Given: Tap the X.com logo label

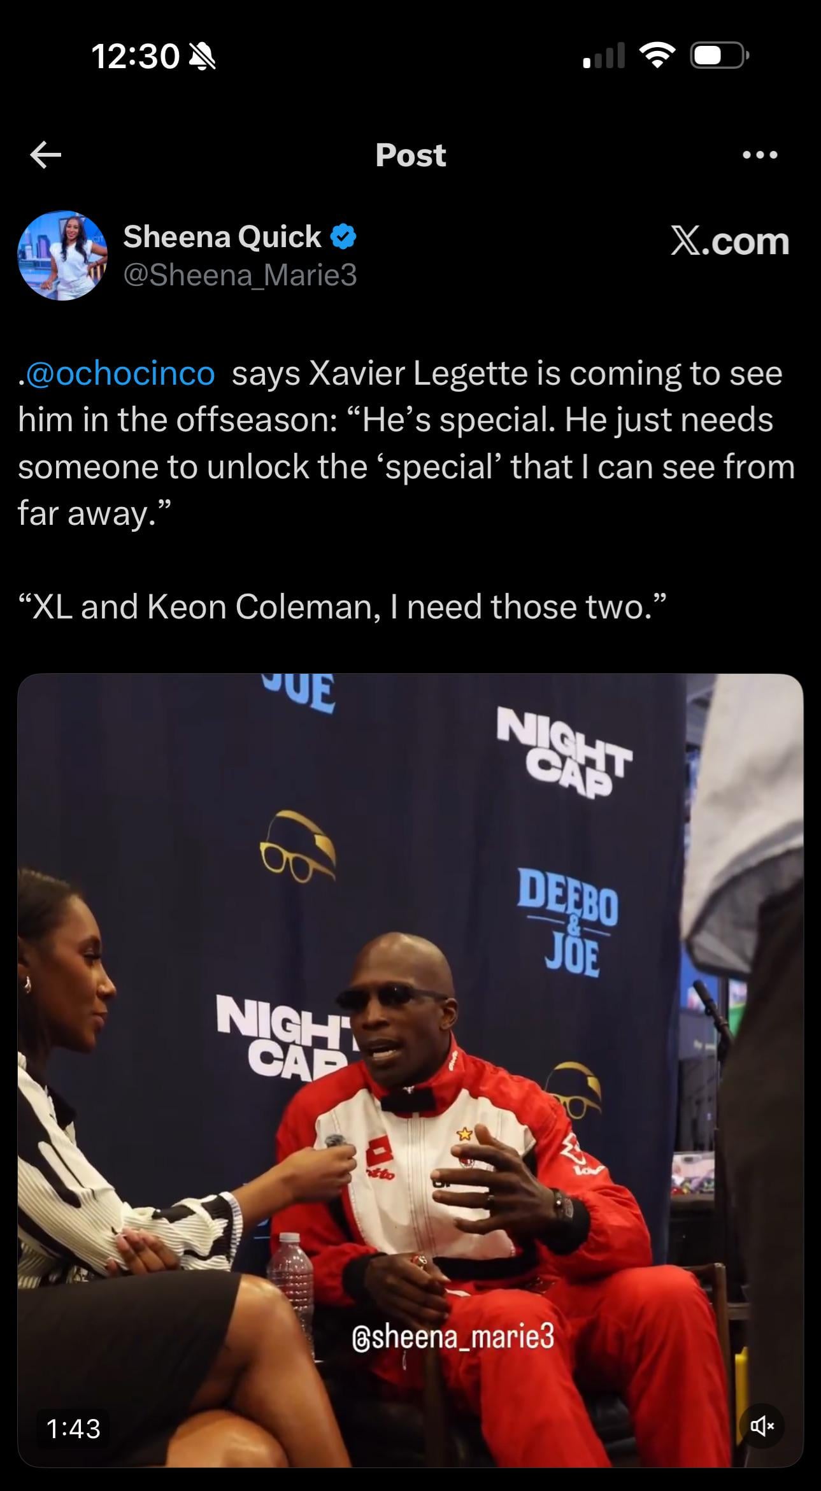Looking at the screenshot, I should (730, 241).
